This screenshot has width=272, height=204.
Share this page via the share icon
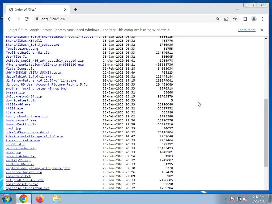pos(226,19)
